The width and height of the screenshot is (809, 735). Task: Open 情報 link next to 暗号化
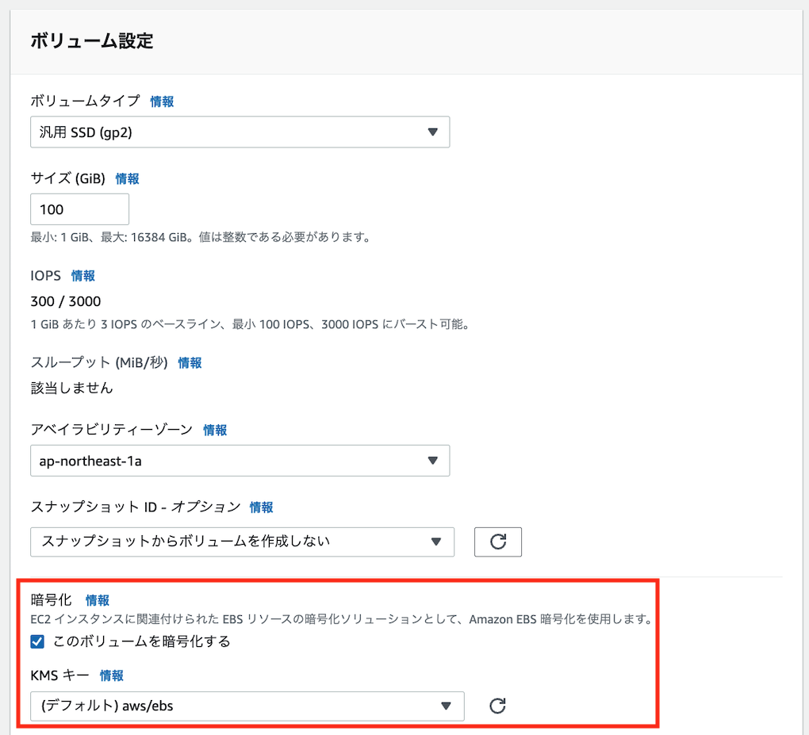tap(98, 600)
